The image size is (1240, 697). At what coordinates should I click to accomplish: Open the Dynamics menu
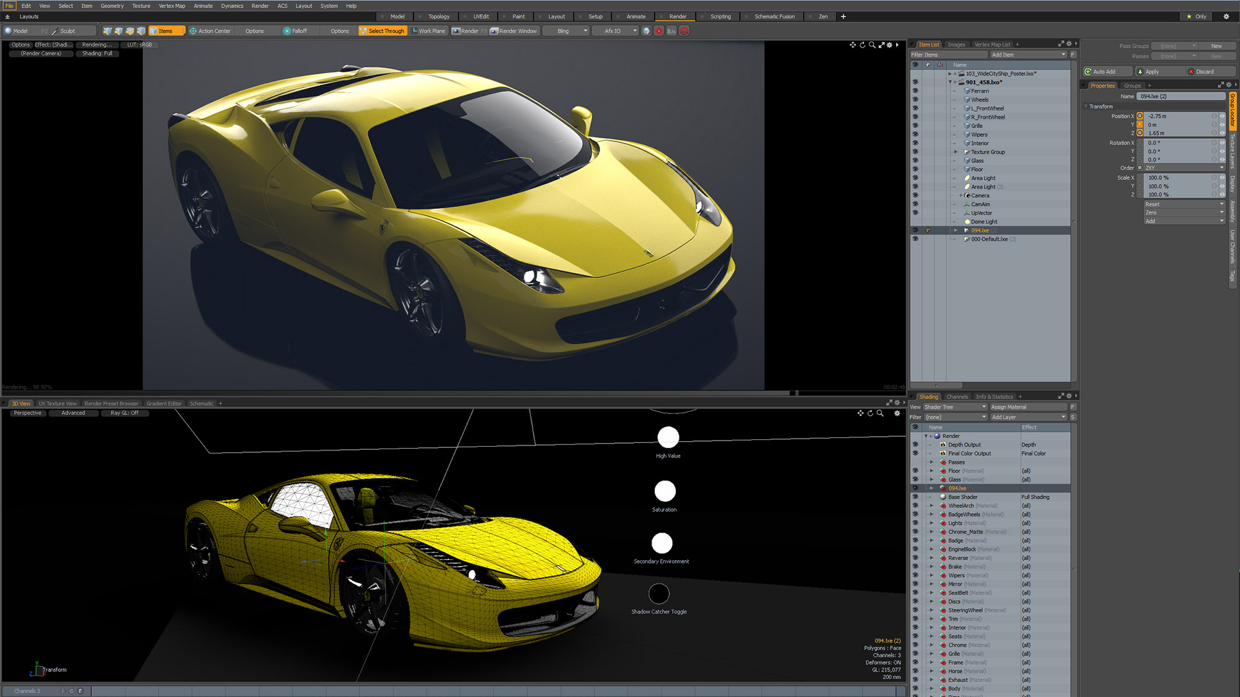click(232, 6)
